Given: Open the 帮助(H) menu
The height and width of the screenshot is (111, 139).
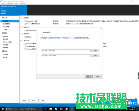Looking at the screenshot, I should click(x=23, y=4).
